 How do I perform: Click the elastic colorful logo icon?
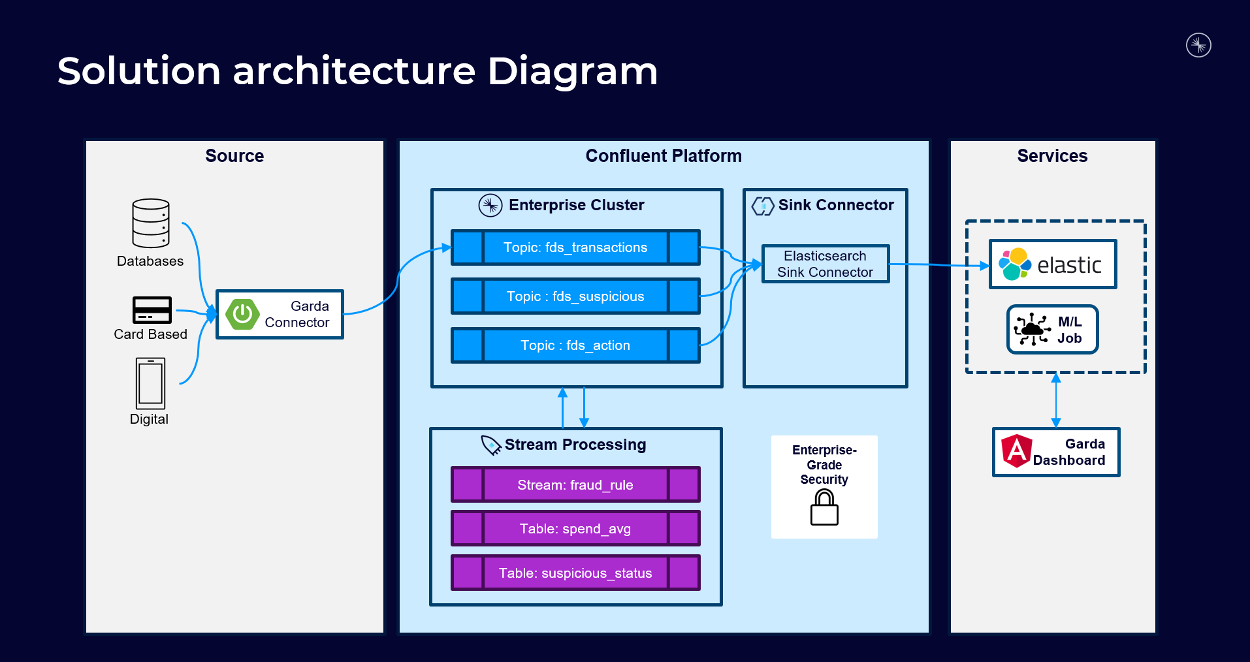[x=1015, y=264]
